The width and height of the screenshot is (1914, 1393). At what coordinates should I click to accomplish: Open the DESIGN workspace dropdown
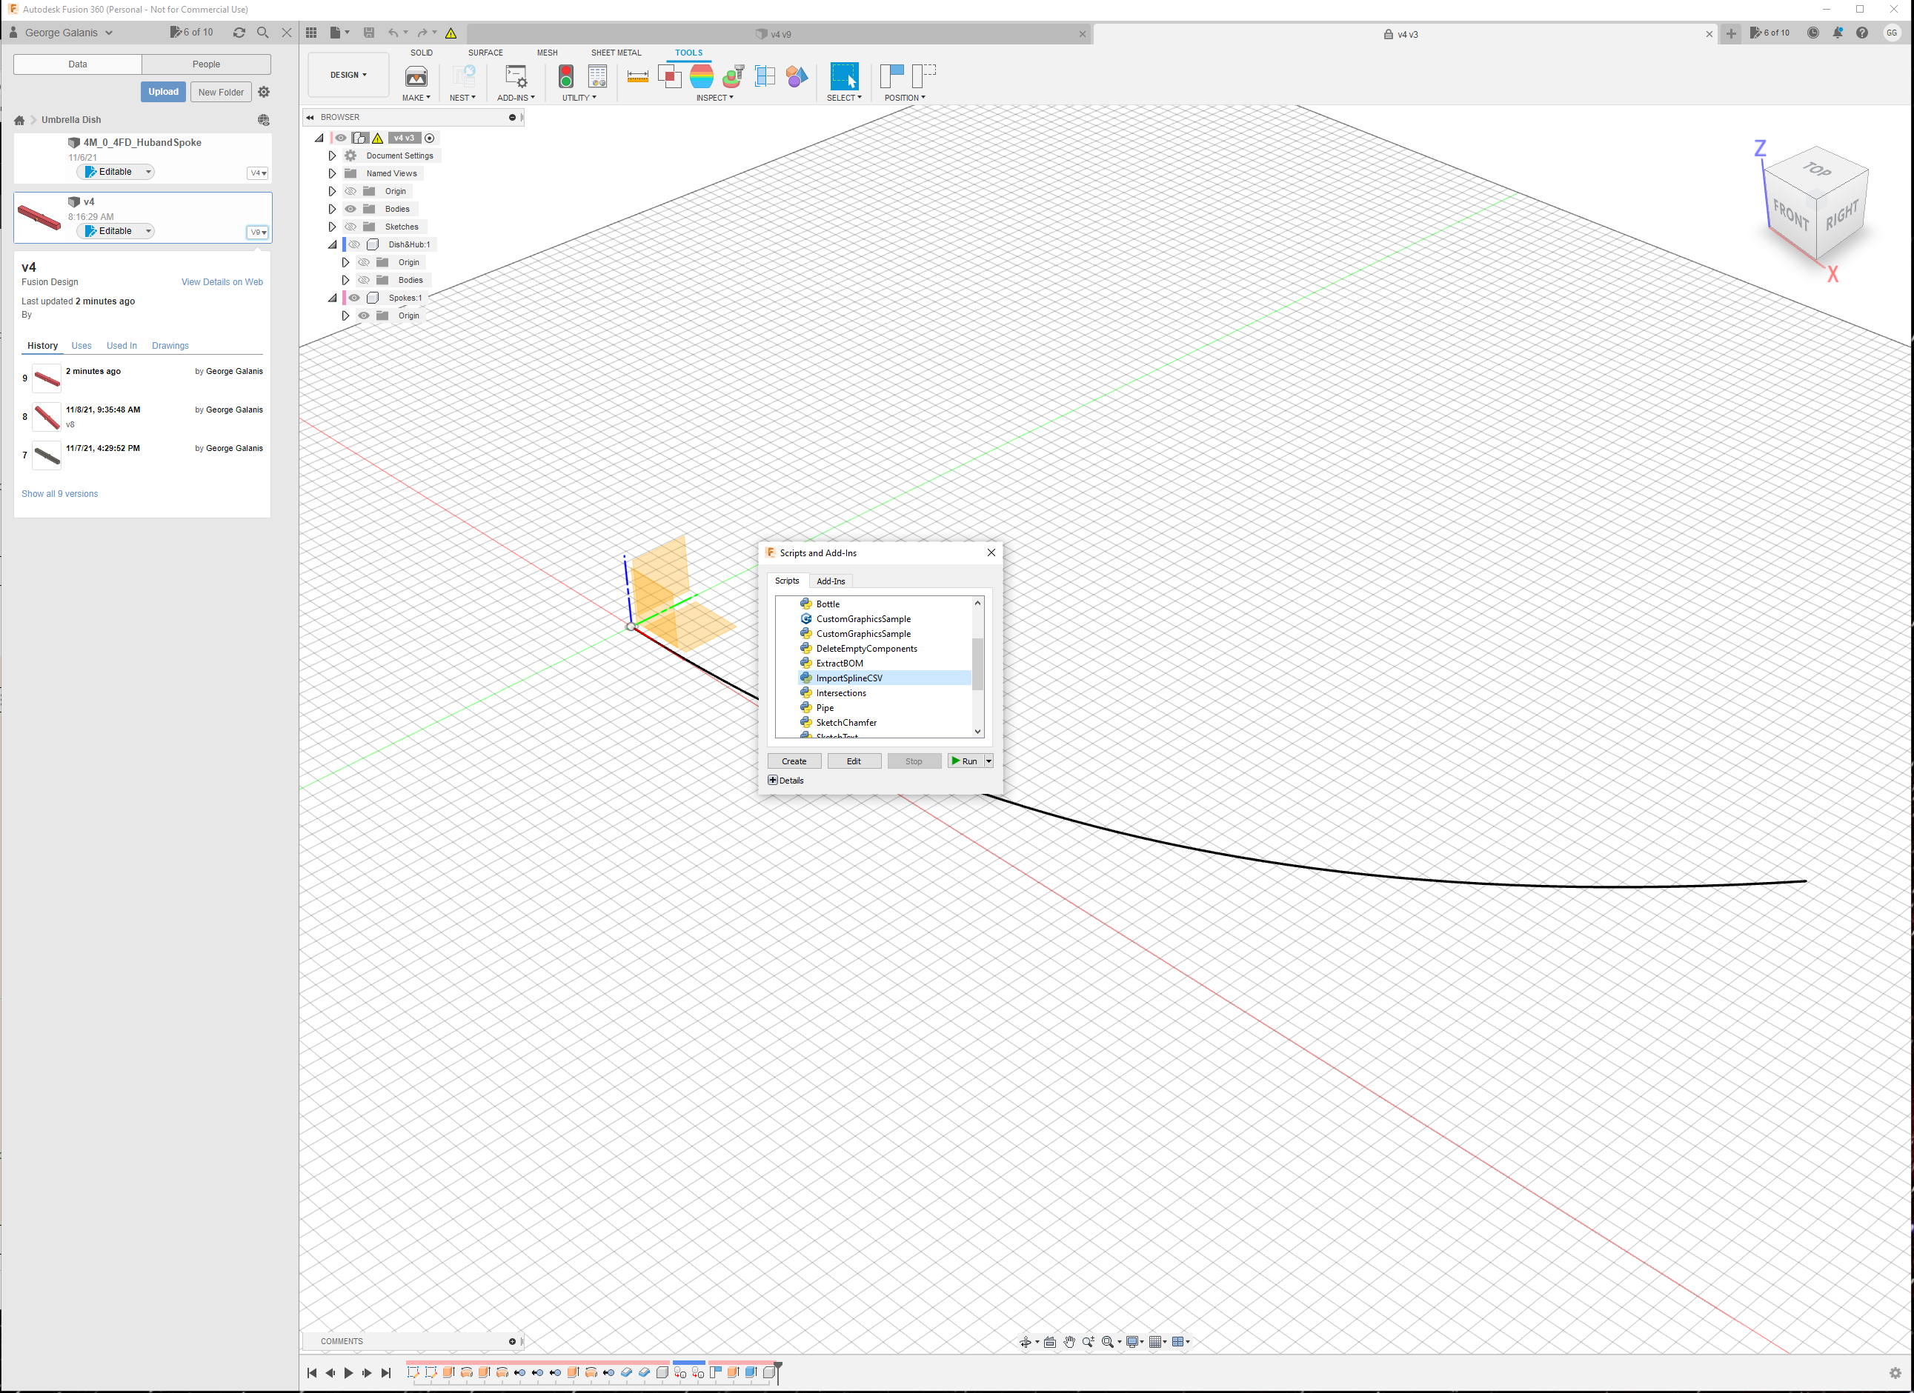(348, 75)
